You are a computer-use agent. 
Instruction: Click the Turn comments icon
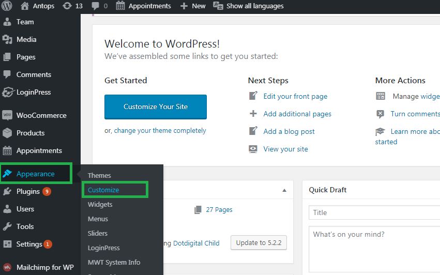tap(380, 114)
